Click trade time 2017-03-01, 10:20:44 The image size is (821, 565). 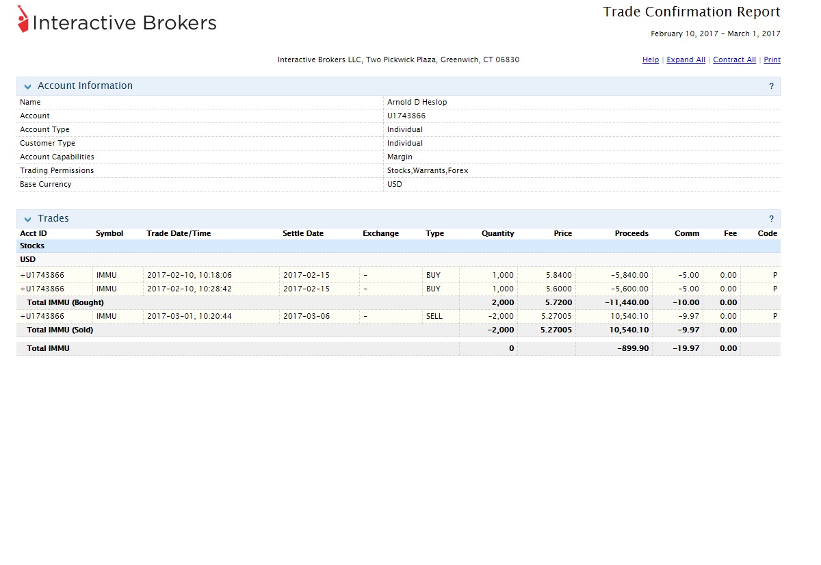point(190,316)
